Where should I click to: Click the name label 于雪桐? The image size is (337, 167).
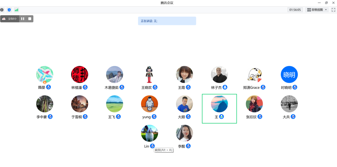(77, 117)
